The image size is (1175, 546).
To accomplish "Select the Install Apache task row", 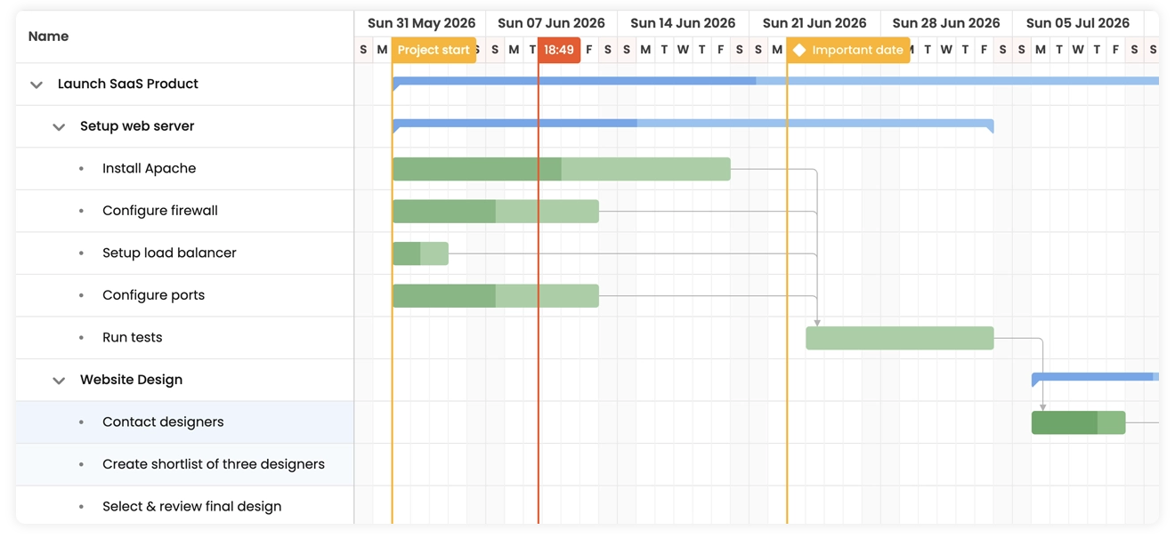I will click(x=185, y=169).
